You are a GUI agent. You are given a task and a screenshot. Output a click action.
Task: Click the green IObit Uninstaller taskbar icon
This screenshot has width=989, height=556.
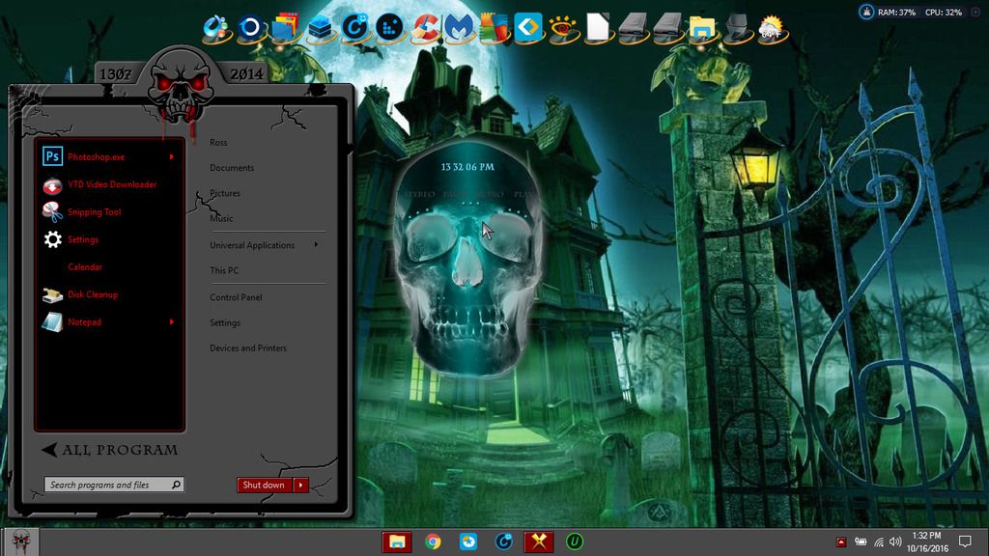click(x=575, y=542)
